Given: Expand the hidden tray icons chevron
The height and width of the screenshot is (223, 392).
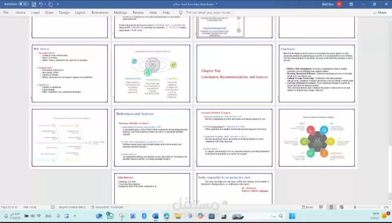Looking at the screenshot, I should (75, 216).
